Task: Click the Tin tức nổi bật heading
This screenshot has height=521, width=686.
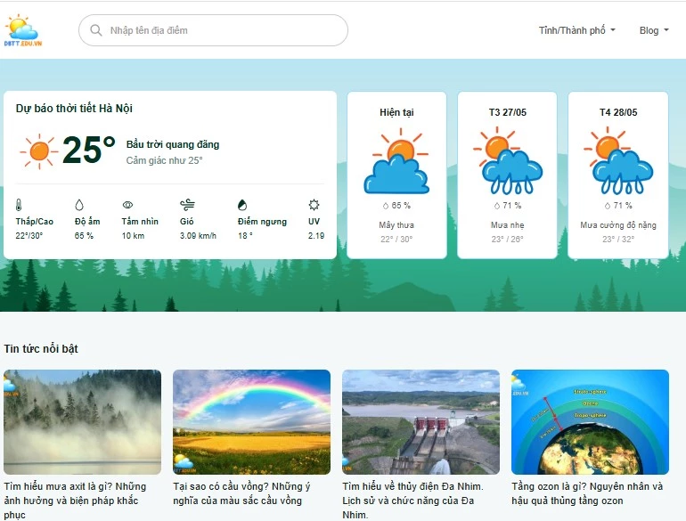Action: click(41, 348)
